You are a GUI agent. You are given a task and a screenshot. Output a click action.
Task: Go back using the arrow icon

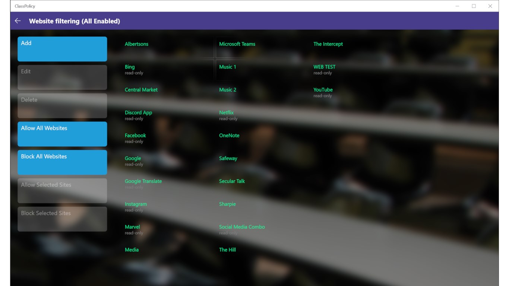pyautogui.click(x=18, y=21)
